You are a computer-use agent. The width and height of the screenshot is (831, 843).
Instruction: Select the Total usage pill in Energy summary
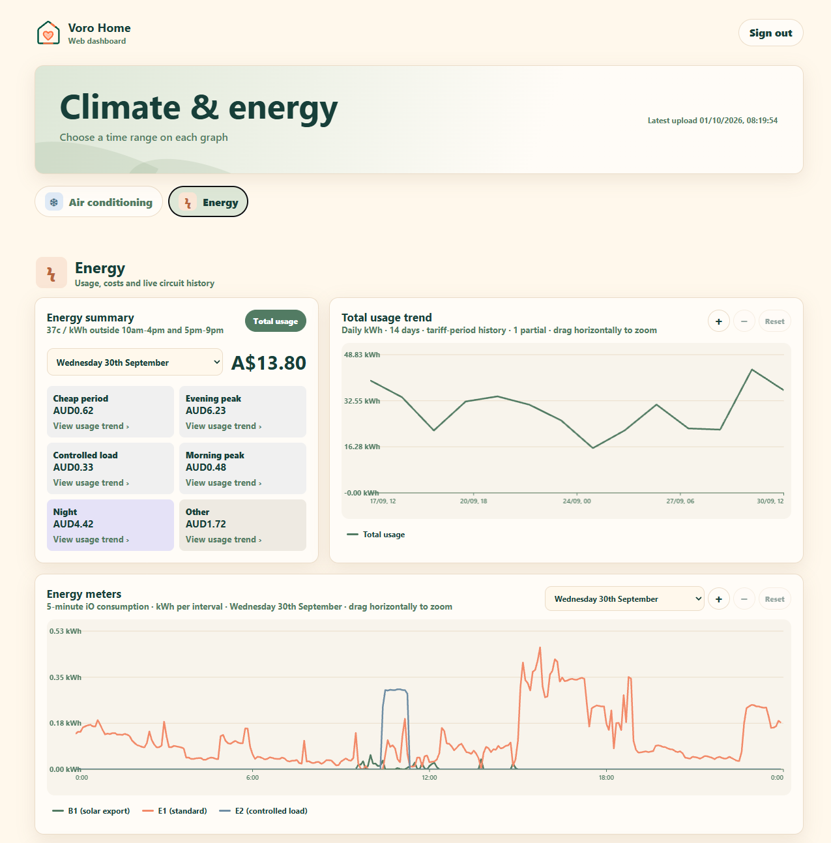click(x=276, y=321)
